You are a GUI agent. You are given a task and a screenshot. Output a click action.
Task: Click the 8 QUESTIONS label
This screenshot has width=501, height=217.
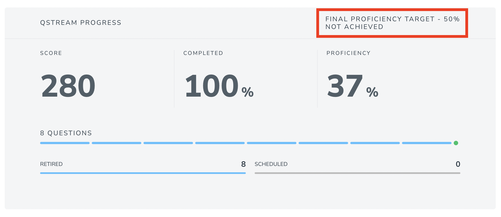click(66, 133)
